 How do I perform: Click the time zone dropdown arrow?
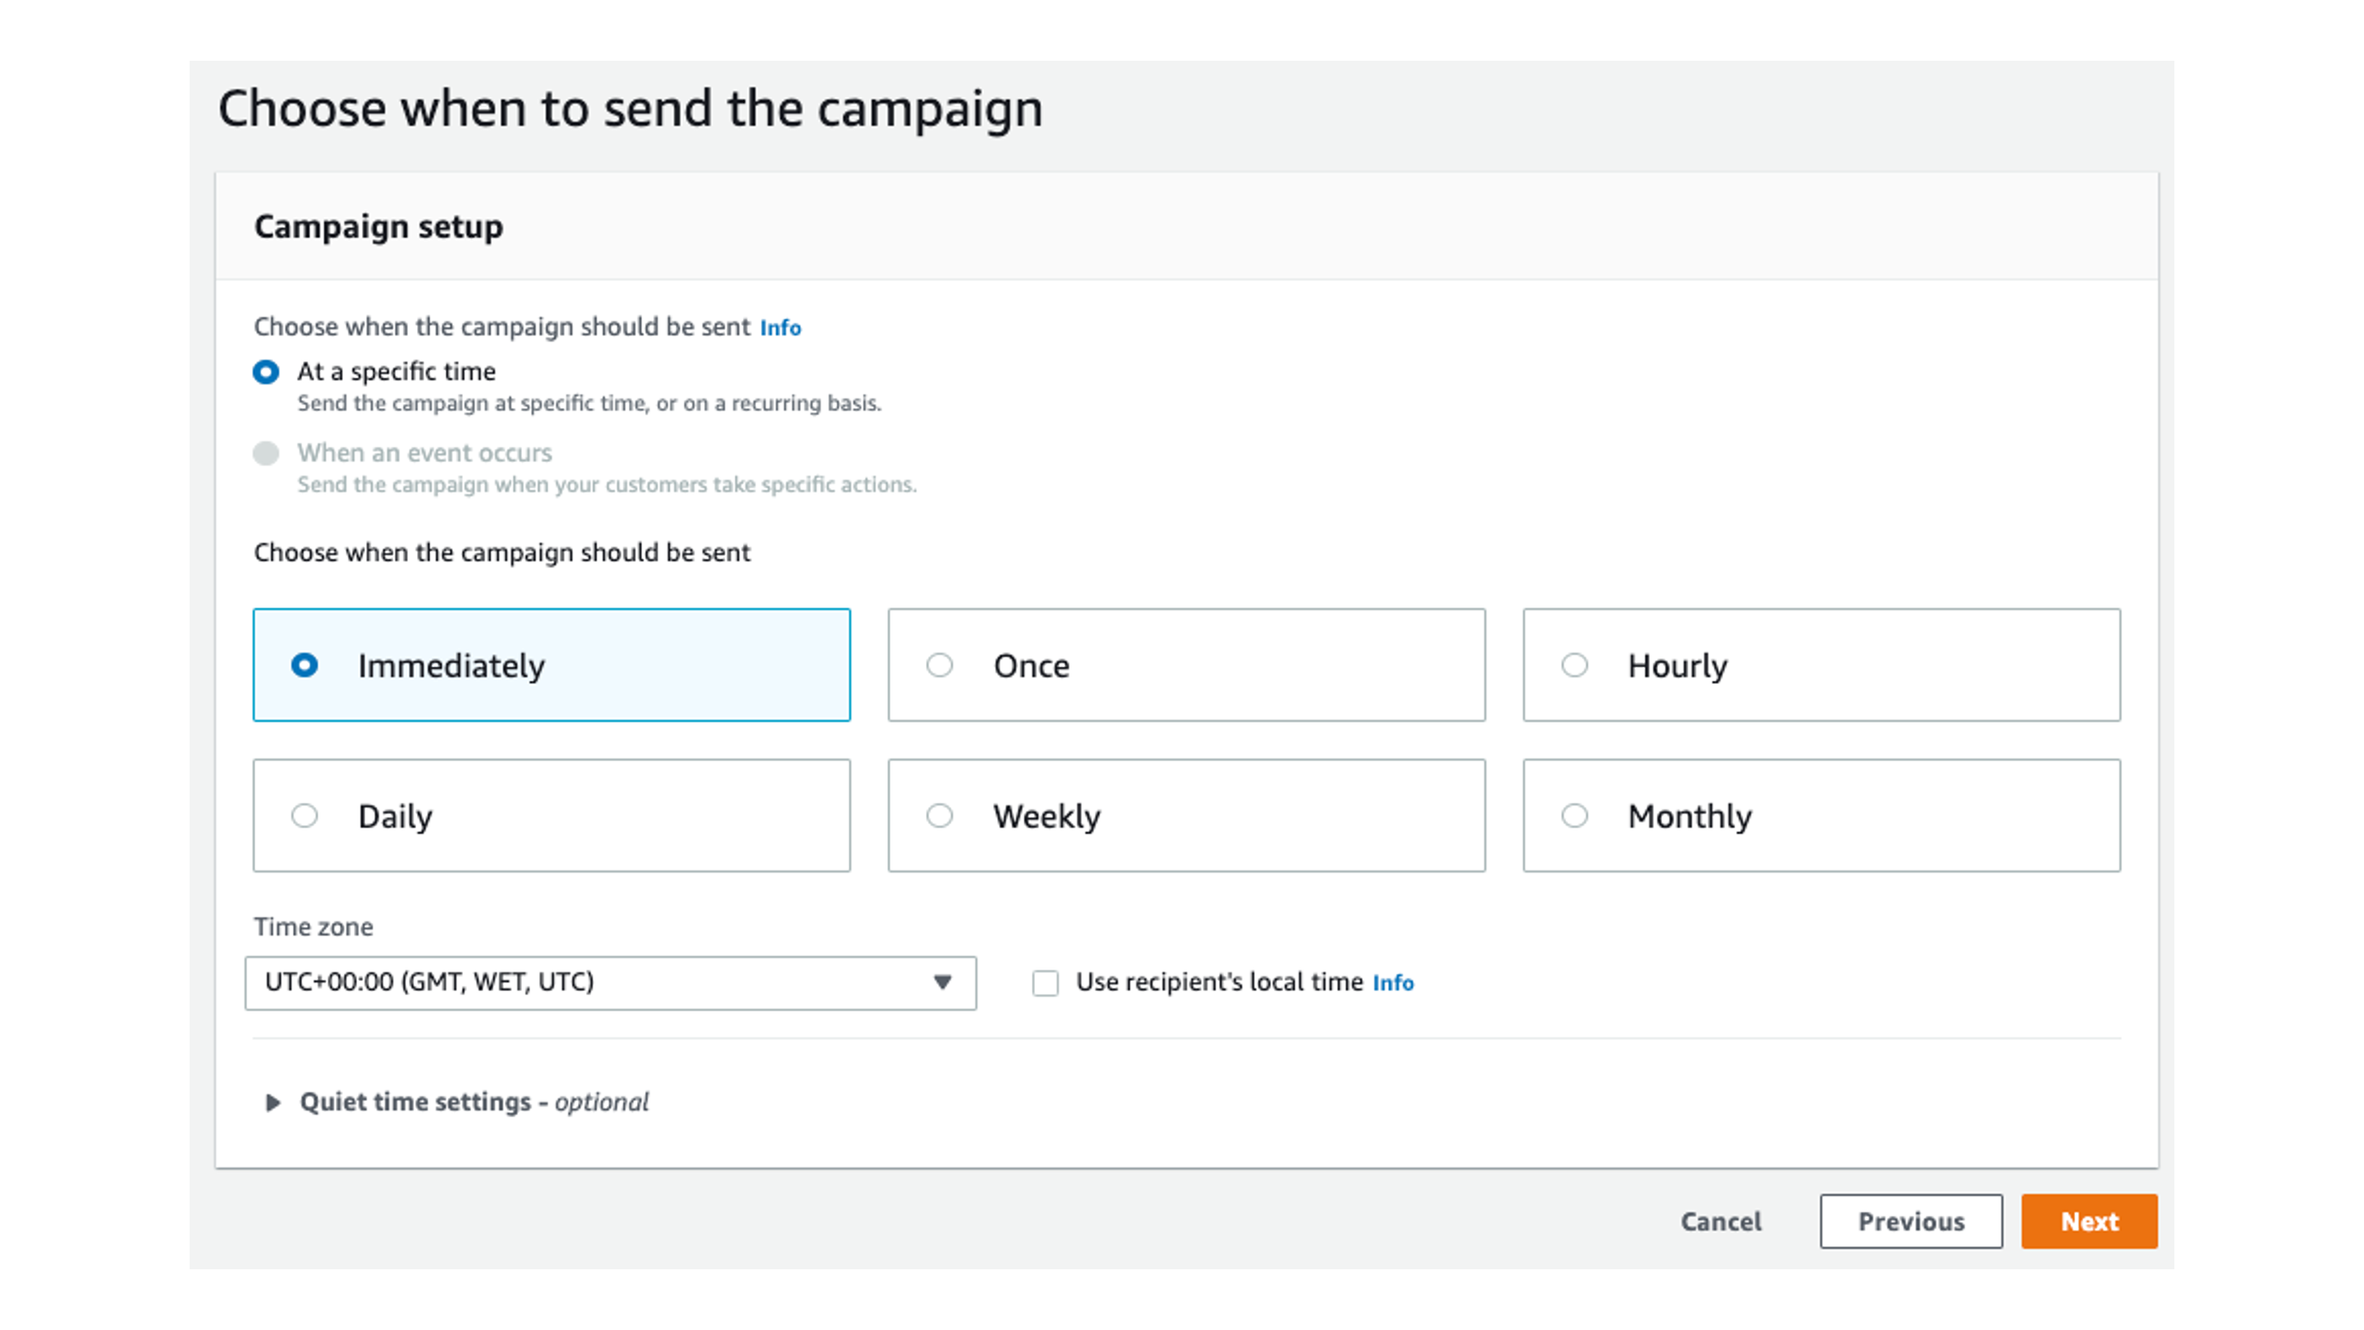[942, 983]
